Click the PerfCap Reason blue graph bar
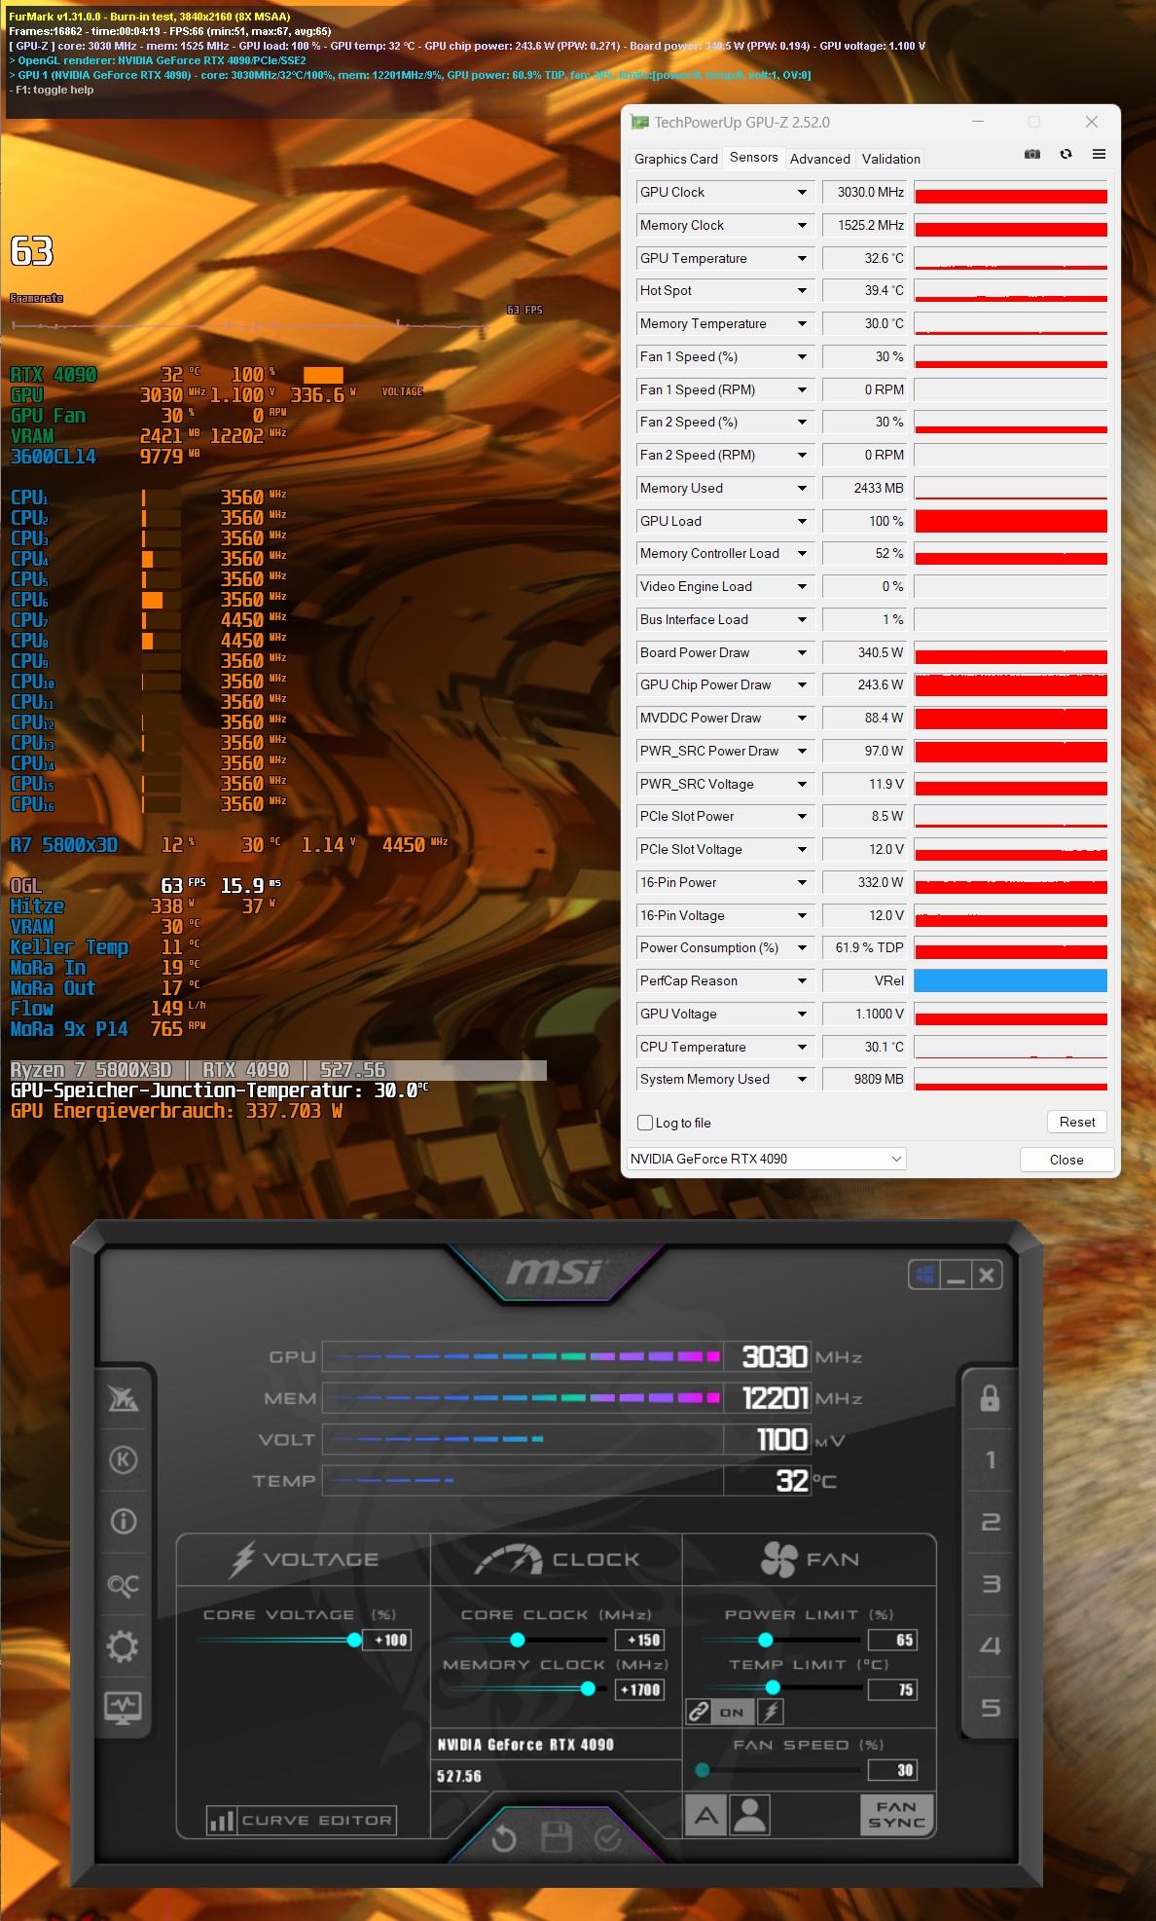This screenshot has height=1921, width=1156. 1010,980
